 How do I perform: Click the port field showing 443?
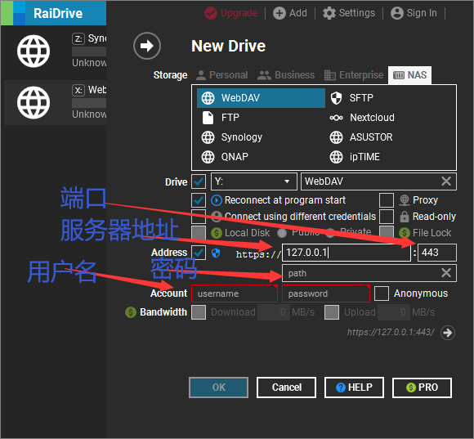click(437, 253)
